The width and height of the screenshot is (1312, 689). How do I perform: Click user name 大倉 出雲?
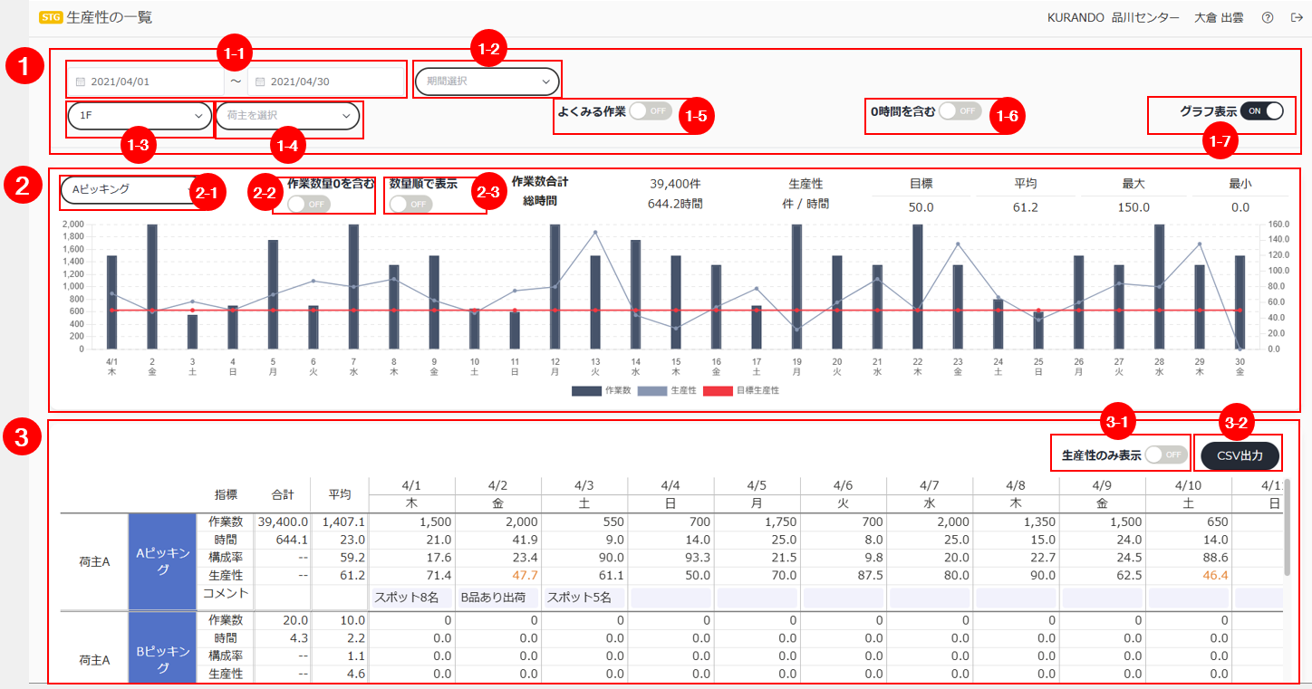pos(1219,17)
